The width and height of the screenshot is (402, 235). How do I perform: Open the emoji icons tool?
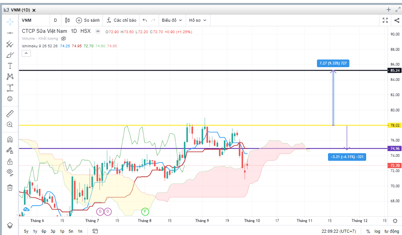(x=10, y=99)
